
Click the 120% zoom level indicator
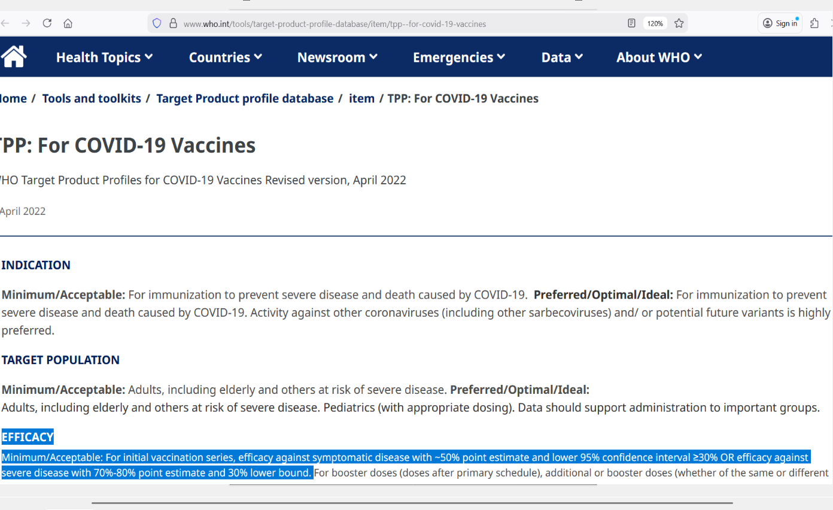click(x=655, y=23)
